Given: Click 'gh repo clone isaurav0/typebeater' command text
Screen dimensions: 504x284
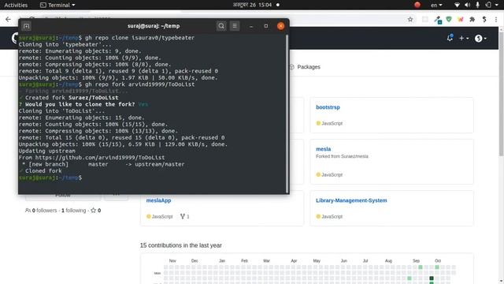Looking at the screenshot, I should [139, 38].
